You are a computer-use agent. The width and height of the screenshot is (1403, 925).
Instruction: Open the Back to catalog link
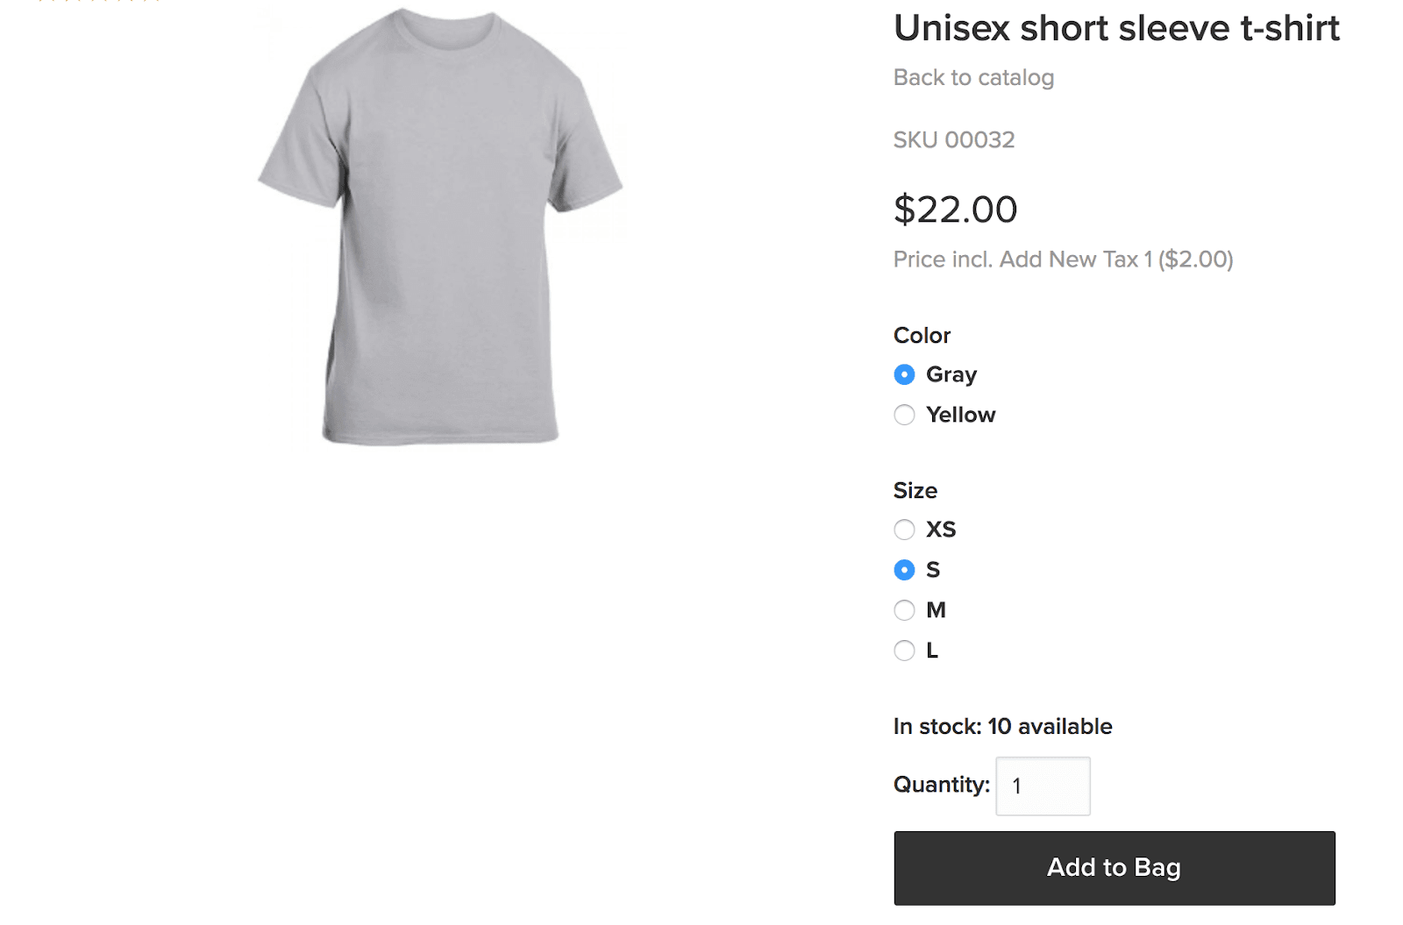(973, 78)
